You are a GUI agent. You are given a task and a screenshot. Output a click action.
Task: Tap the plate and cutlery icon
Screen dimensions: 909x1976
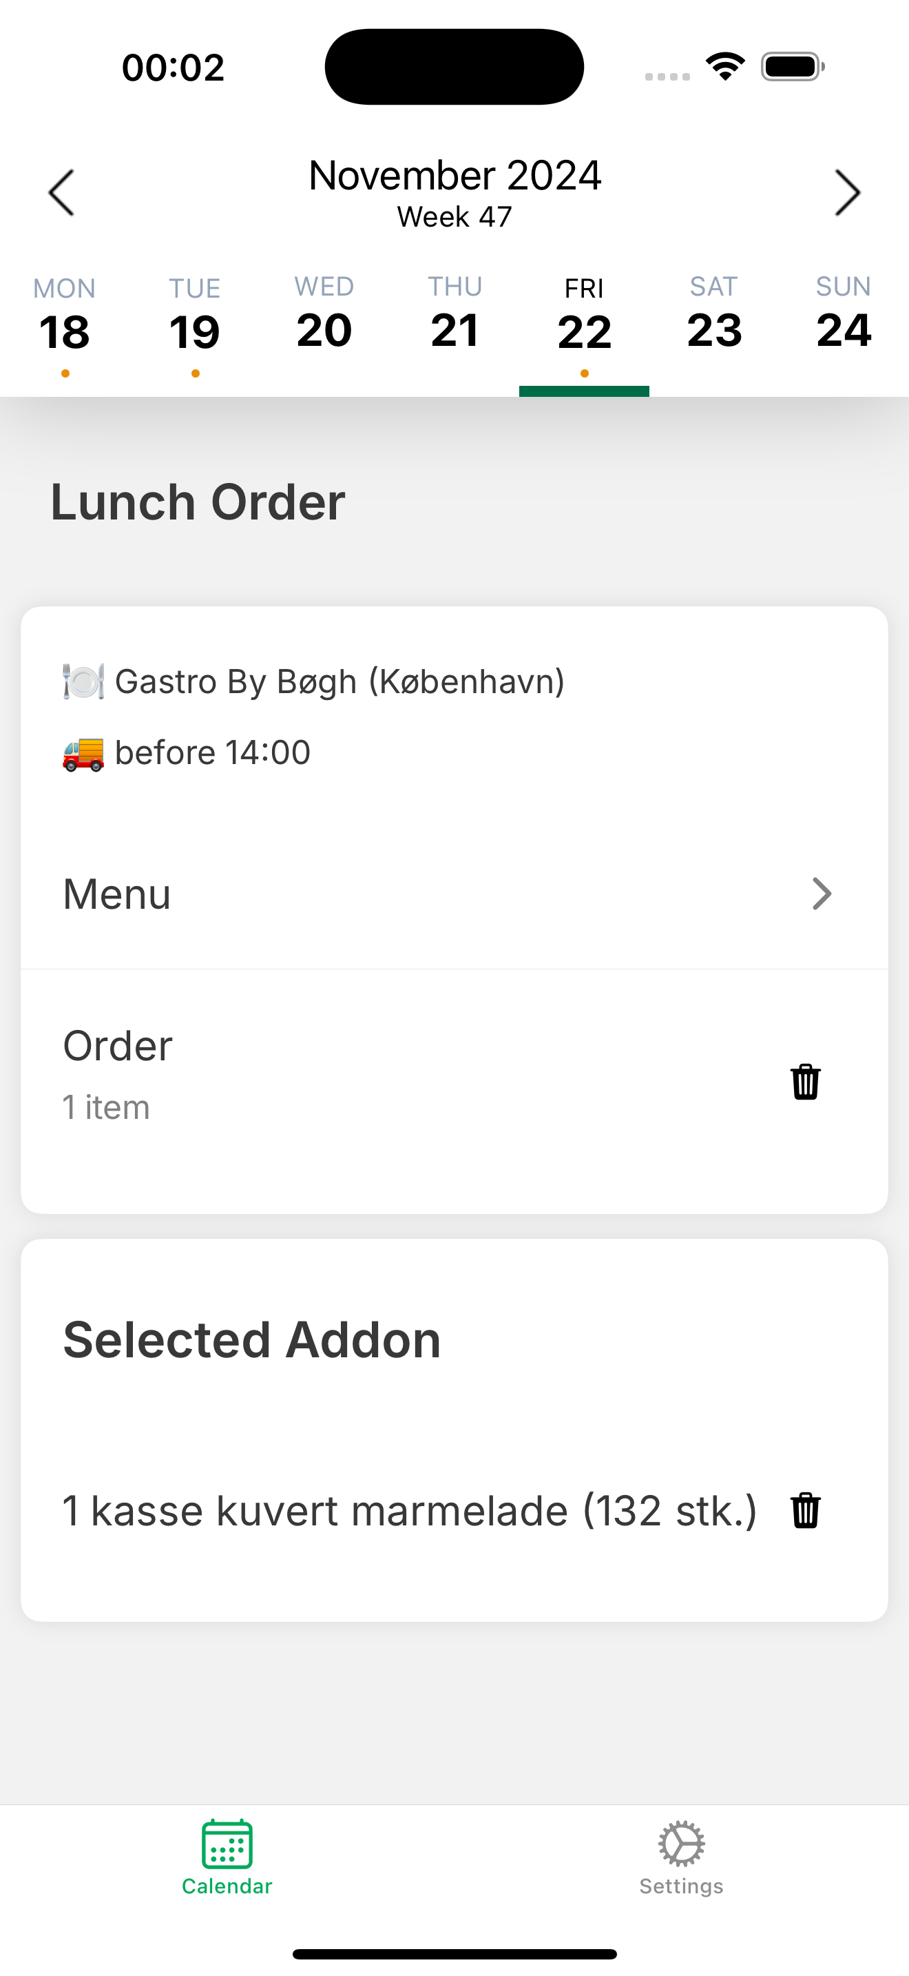click(83, 681)
